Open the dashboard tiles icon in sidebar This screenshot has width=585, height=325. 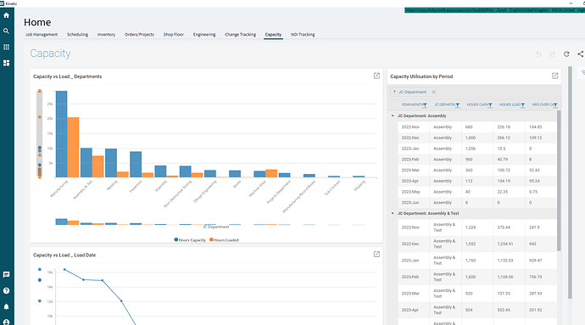pos(6,63)
